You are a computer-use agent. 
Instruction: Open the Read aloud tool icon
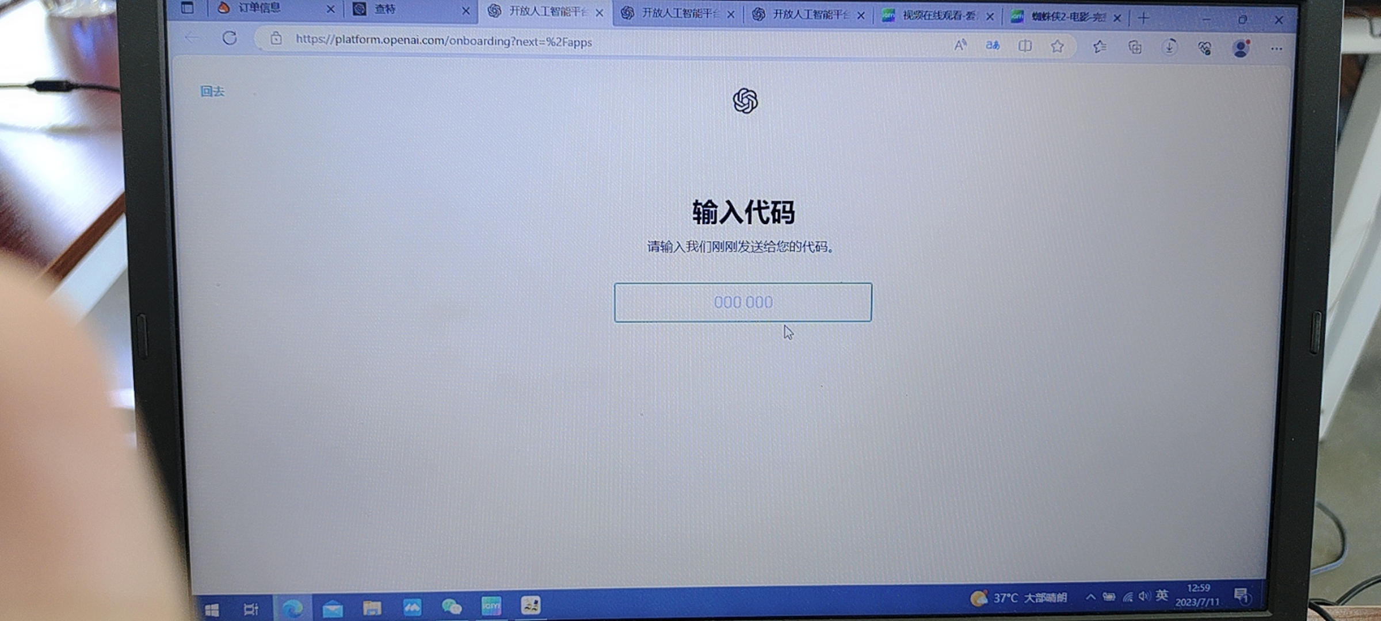960,45
